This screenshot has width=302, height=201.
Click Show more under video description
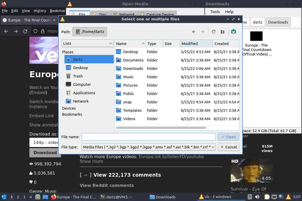tap(91, 161)
